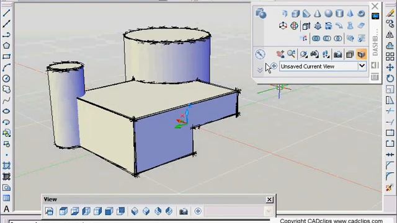Select the Polygon tool
This screenshot has height=223, width=397.
click(x=6, y=45)
